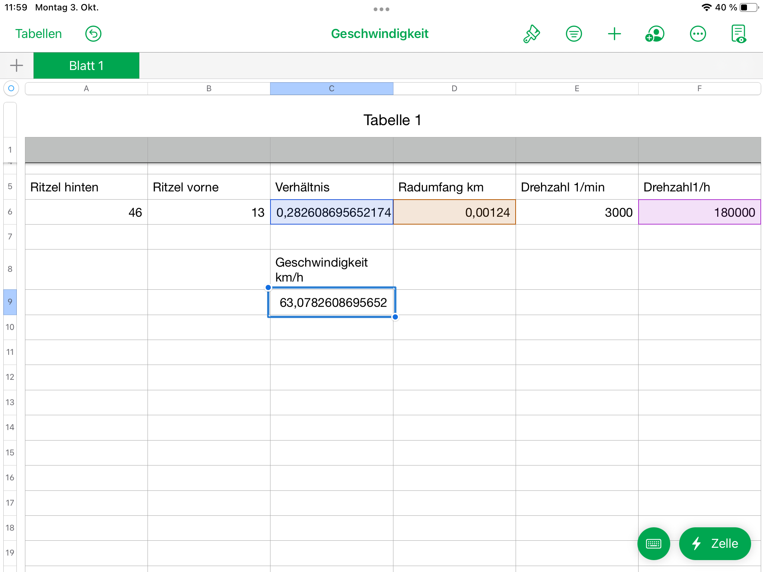Open the Collaborate person icon
The height and width of the screenshot is (572, 763).
(655, 34)
